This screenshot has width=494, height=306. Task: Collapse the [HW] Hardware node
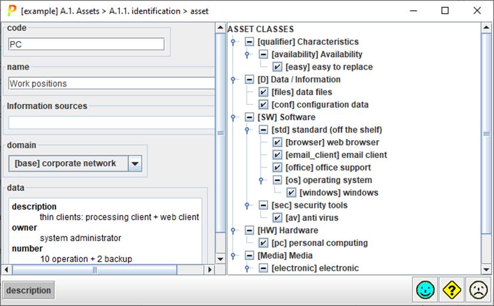pos(249,230)
